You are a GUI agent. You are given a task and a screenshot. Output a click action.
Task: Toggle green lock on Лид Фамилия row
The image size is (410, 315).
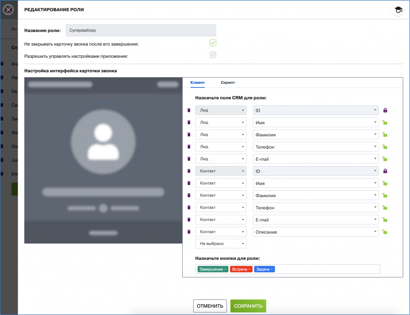pyautogui.click(x=385, y=135)
